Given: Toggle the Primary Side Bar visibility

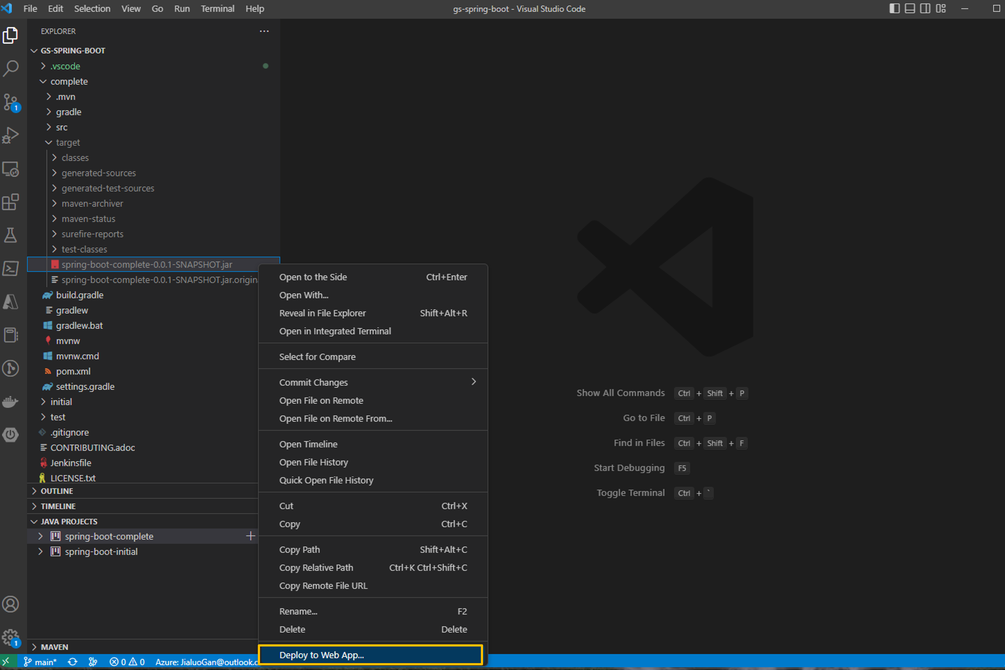Looking at the screenshot, I should tap(894, 8).
